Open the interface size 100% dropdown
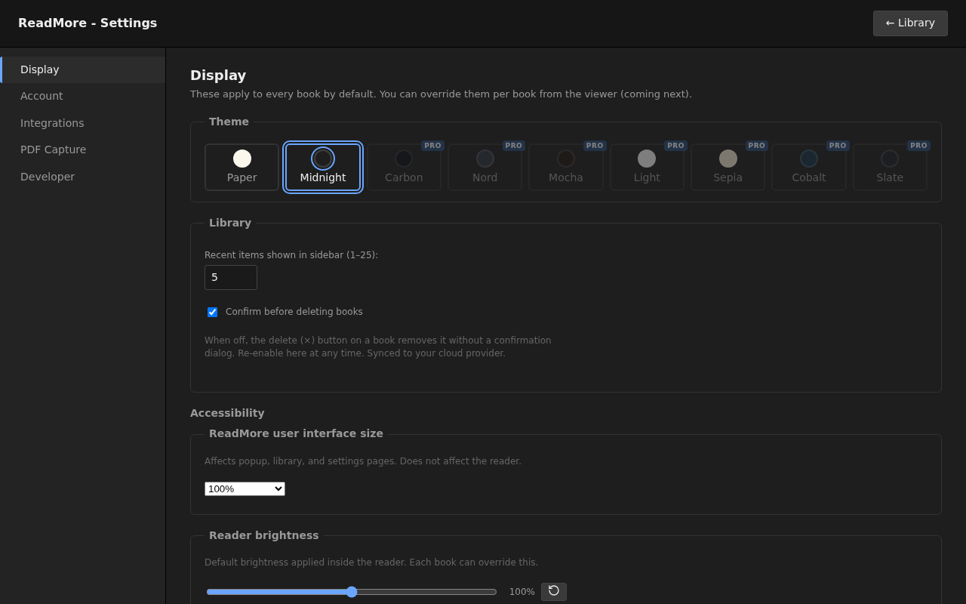Image resolution: width=966 pixels, height=604 pixels. point(245,488)
